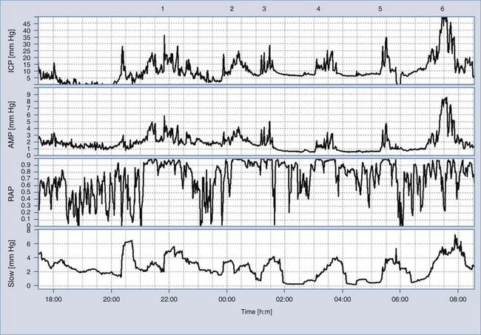Select event marker 6 above the ICP peak
The height and width of the screenshot is (335, 481).
[443, 8]
